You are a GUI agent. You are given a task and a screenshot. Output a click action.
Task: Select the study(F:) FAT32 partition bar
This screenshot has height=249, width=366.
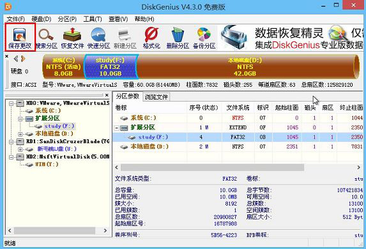110,67
